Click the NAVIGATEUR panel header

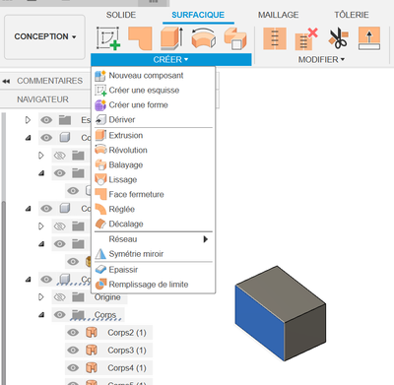pos(42,99)
